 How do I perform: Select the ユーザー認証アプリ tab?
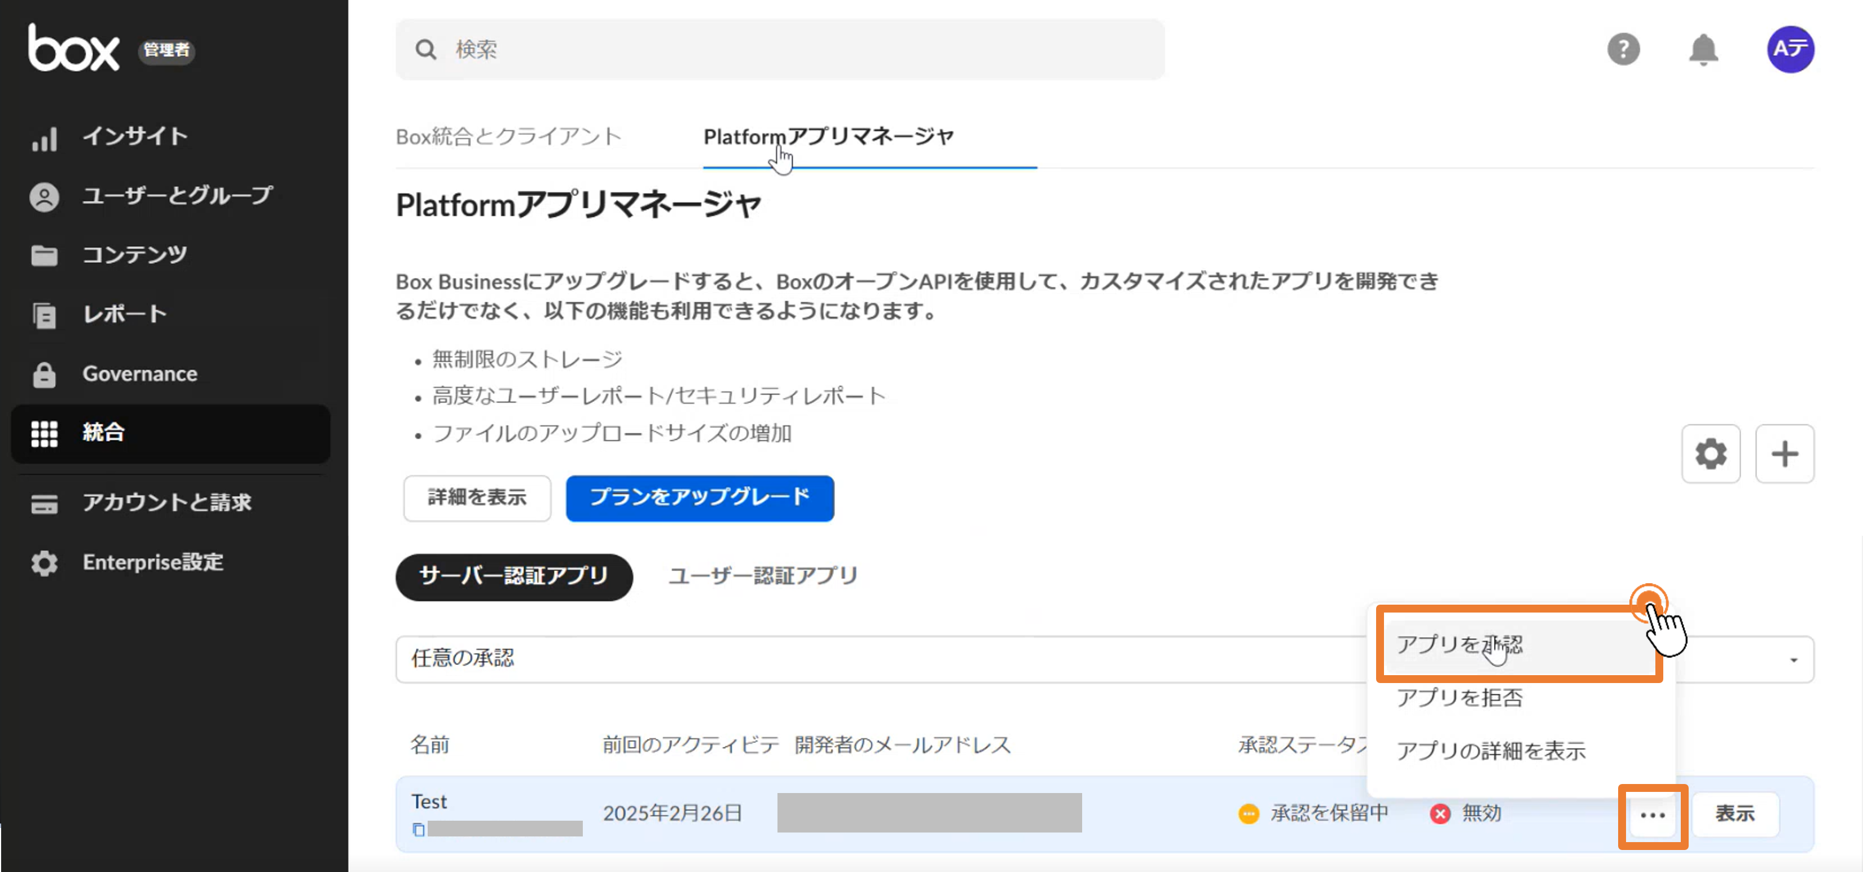coord(763,576)
